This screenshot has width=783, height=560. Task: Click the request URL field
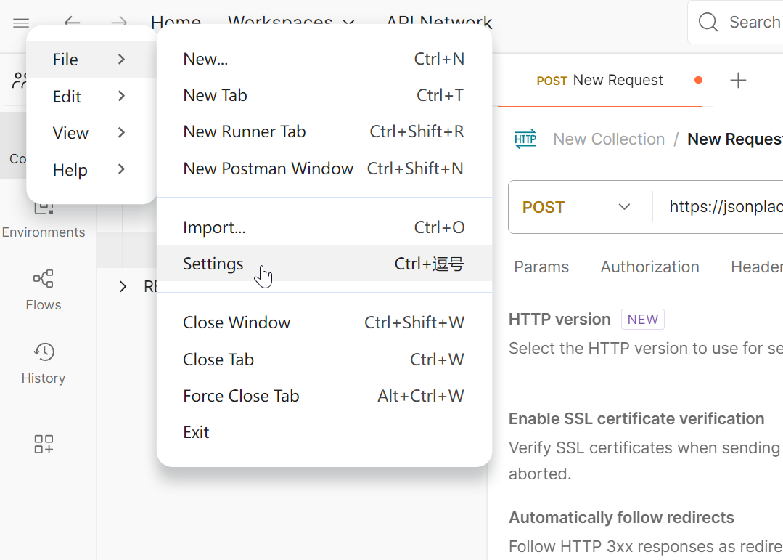[726, 207]
